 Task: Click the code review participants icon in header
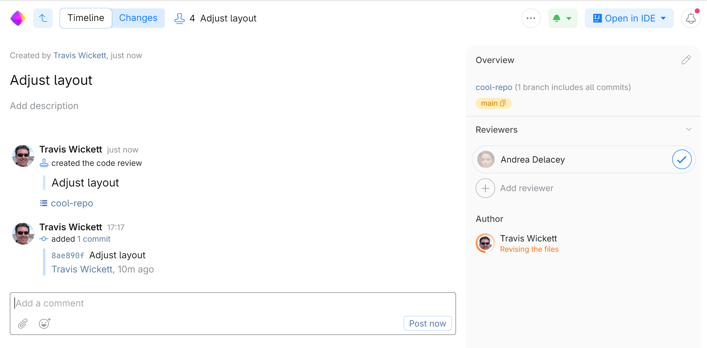(179, 18)
